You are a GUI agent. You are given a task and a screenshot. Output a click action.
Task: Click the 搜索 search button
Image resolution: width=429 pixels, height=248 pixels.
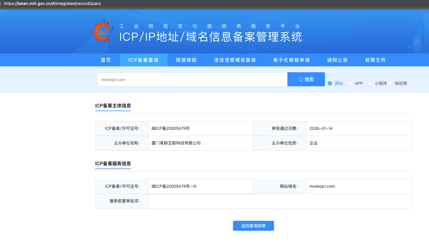(x=306, y=79)
